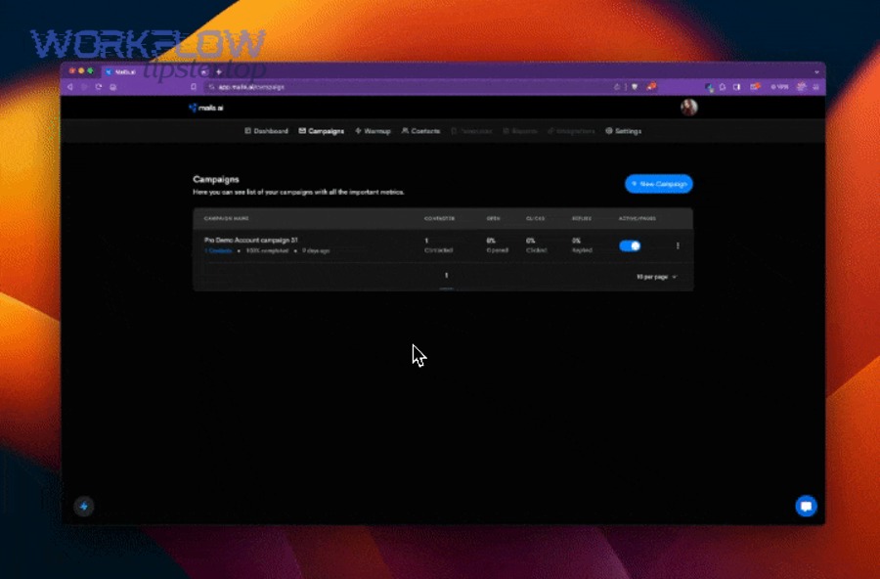Open the Integrations tab
Viewport: 880px width, 579px height.
pyautogui.click(x=572, y=130)
